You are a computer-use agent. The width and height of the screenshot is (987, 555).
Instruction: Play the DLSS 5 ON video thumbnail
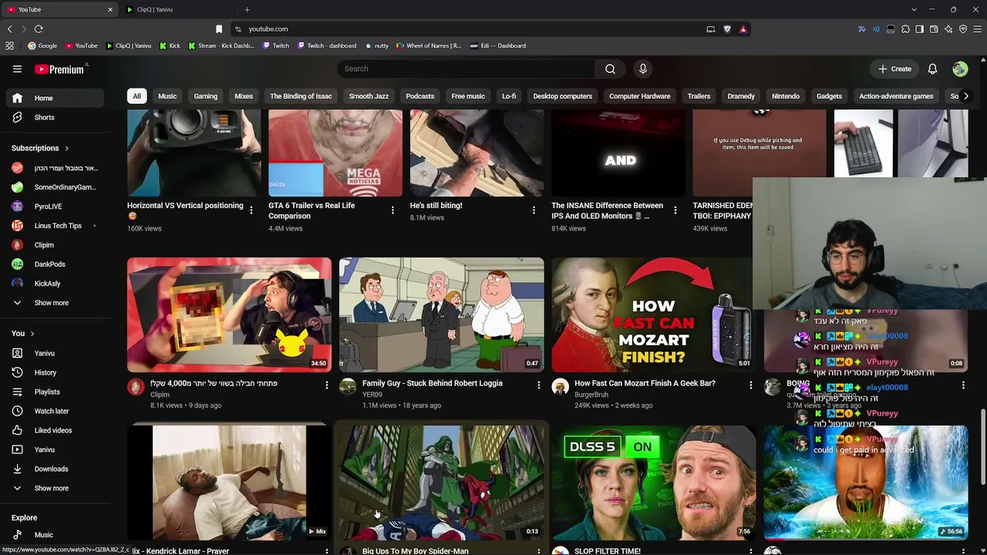pyautogui.click(x=653, y=483)
